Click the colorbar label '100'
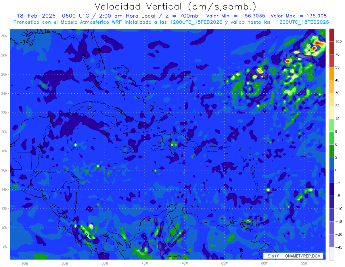 (x=338, y=41)
